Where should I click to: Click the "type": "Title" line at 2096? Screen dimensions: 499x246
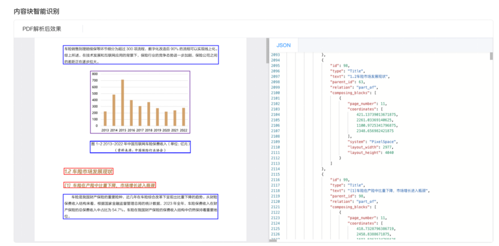(348, 71)
